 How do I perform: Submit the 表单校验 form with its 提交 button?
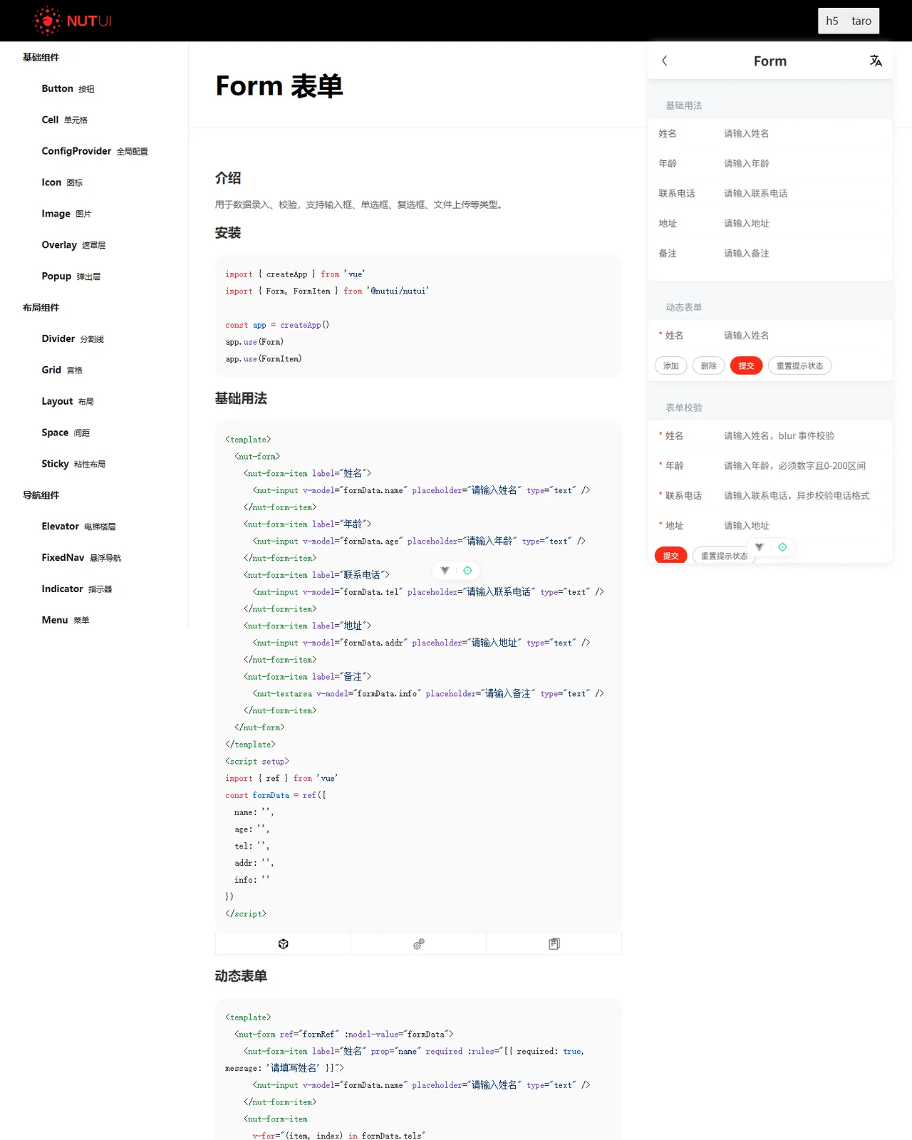tap(671, 556)
